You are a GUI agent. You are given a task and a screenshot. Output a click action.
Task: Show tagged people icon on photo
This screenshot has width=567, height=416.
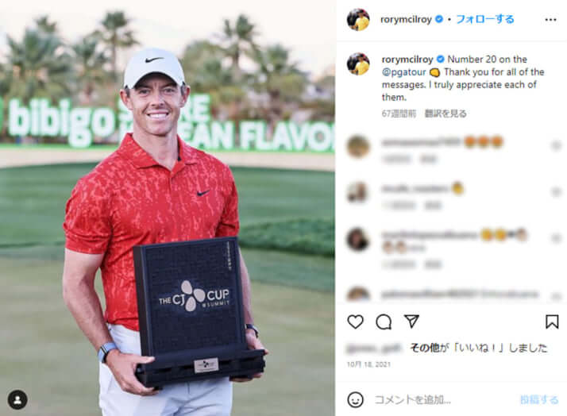[x=17, y=400]
